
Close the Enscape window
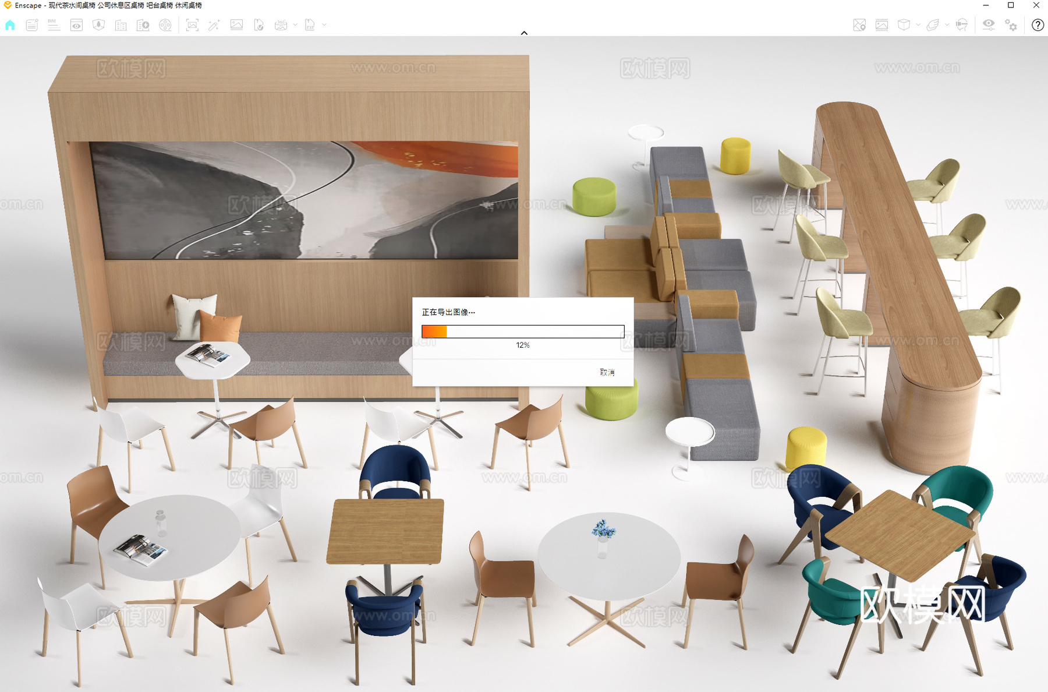click(x=1036, y=5)
